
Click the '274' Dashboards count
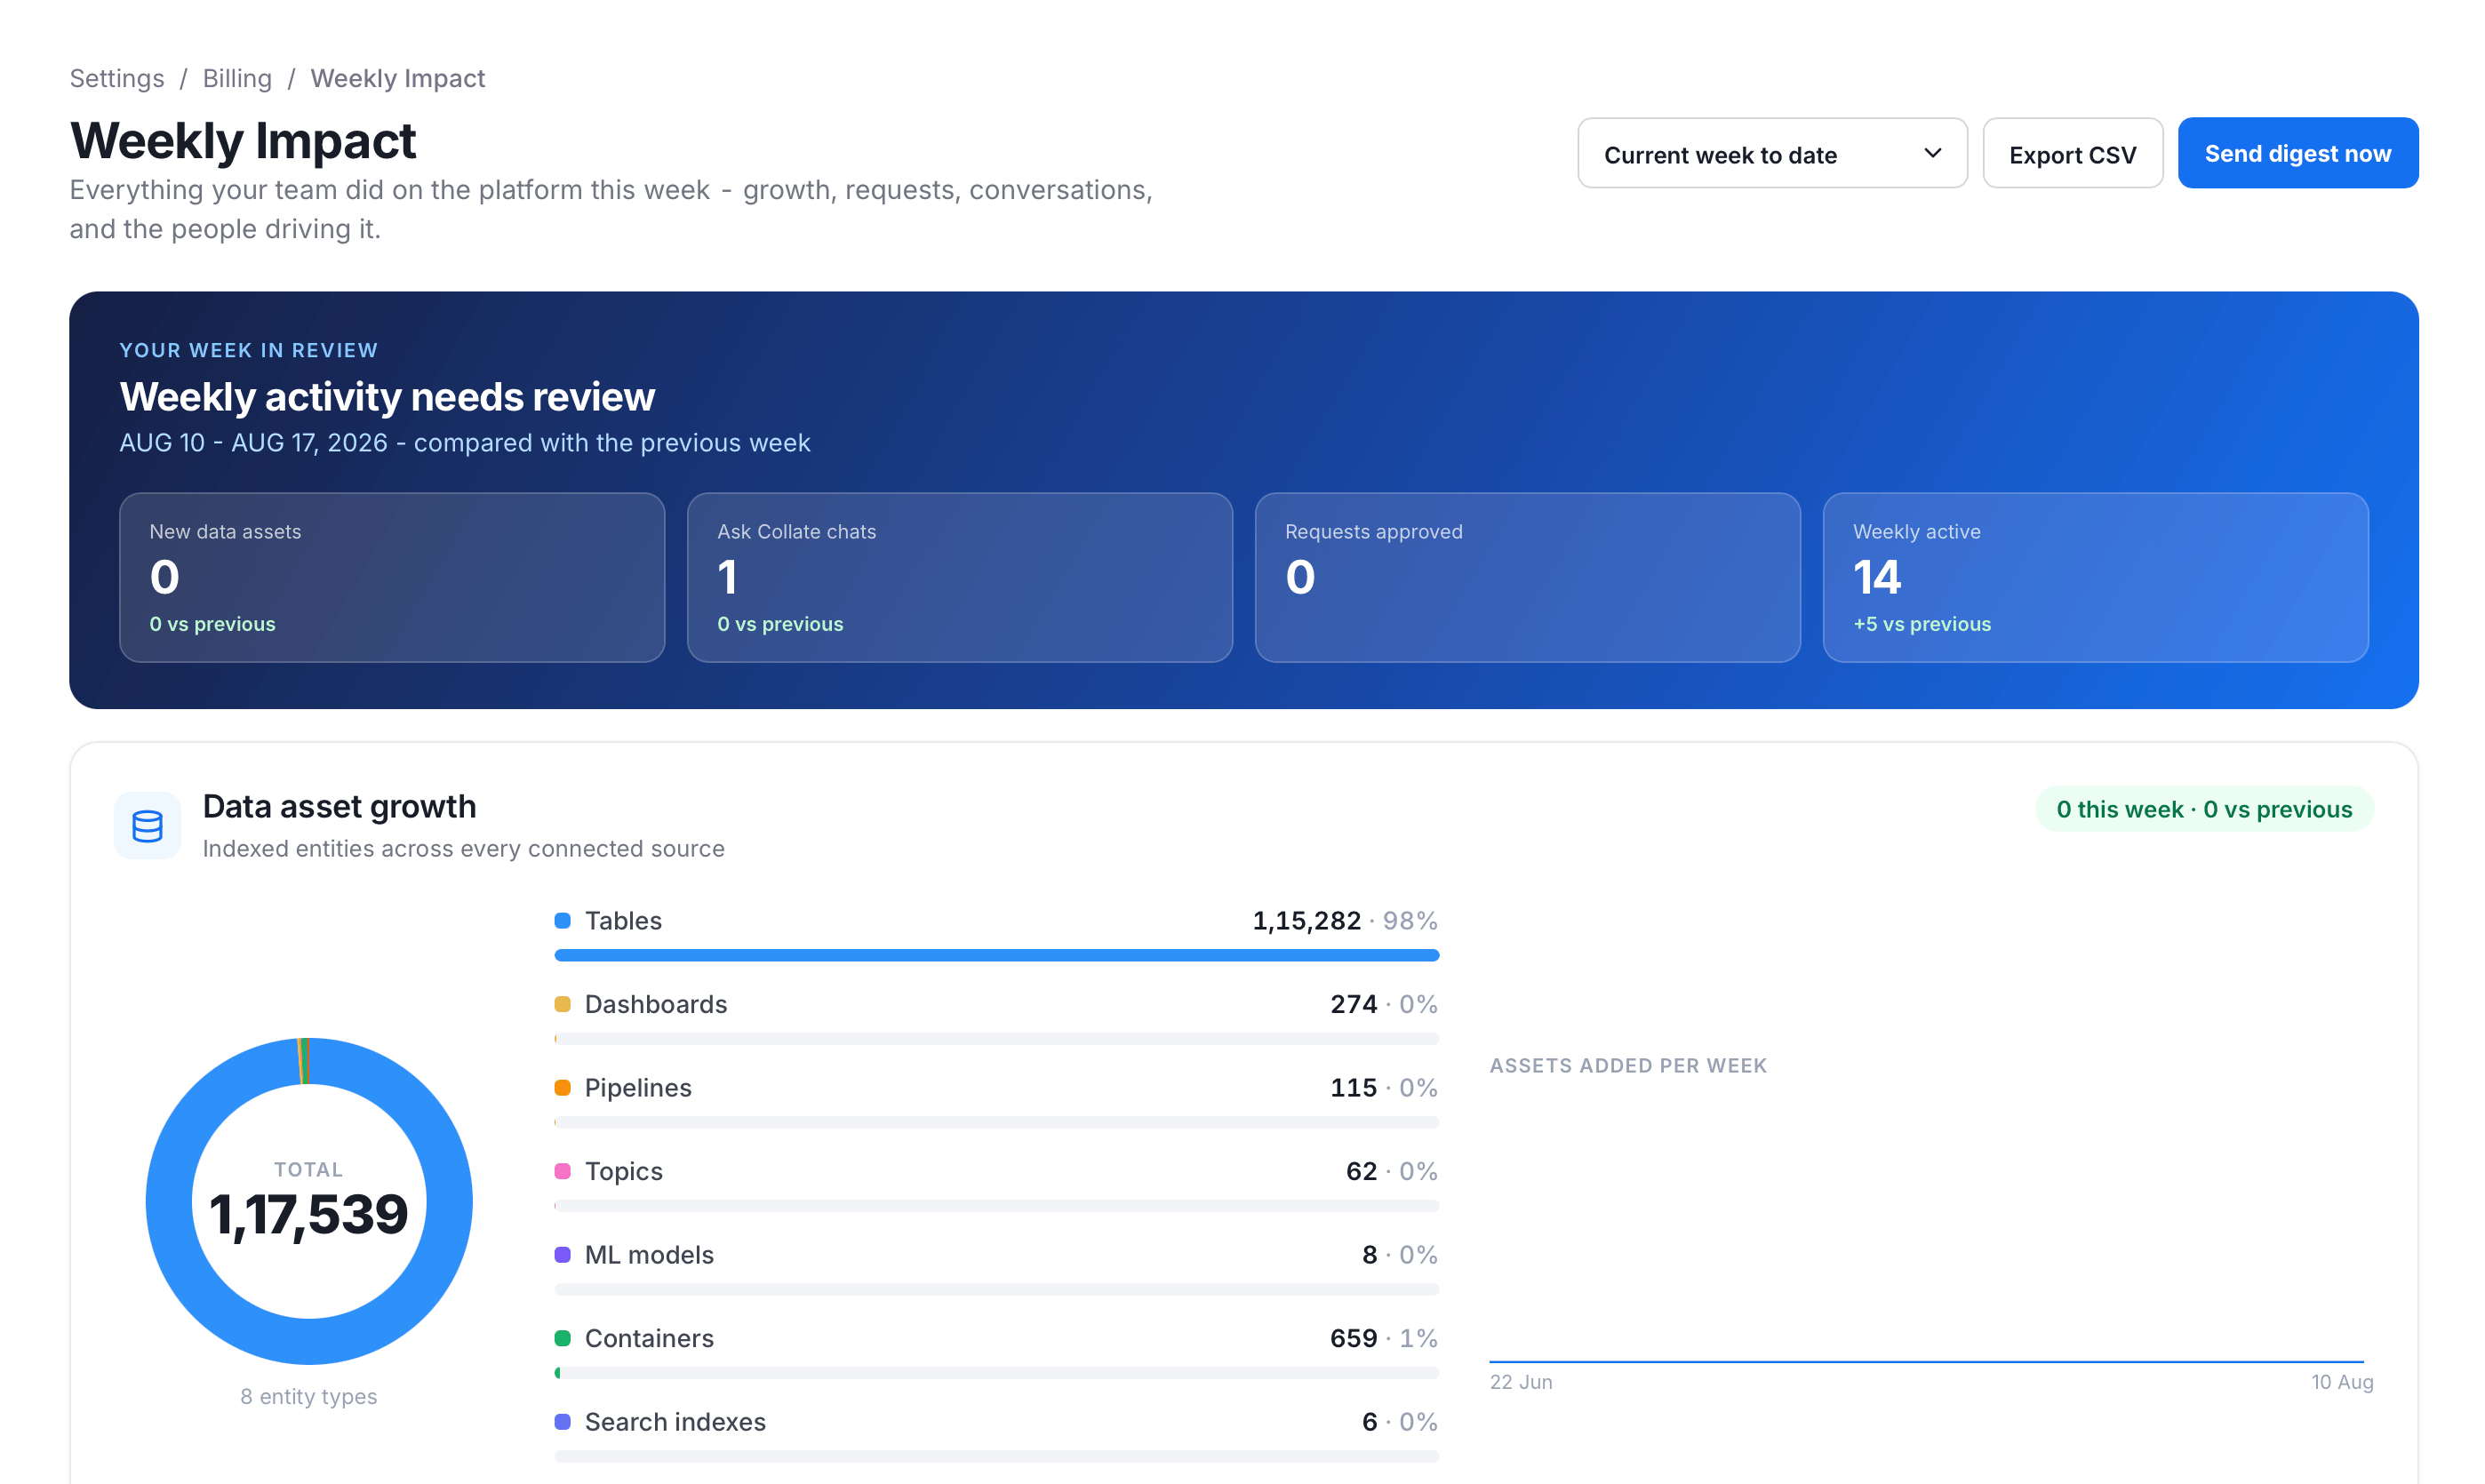click(1354, 1004)
